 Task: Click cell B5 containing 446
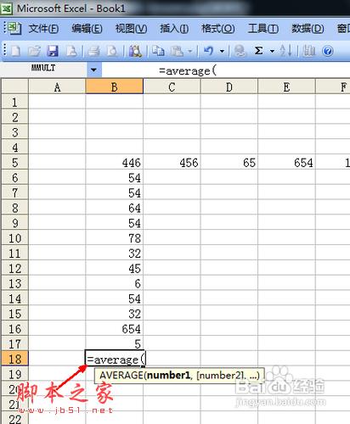[x=115, y=163]
